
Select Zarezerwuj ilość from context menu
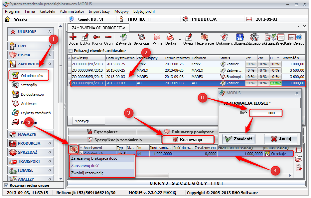pos(85,166)
